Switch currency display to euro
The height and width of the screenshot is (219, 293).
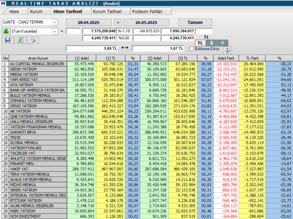[x=222, y=43]
